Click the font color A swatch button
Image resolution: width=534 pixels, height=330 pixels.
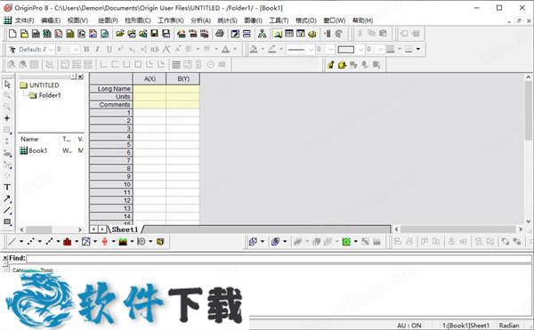click(x=225, y=49)
